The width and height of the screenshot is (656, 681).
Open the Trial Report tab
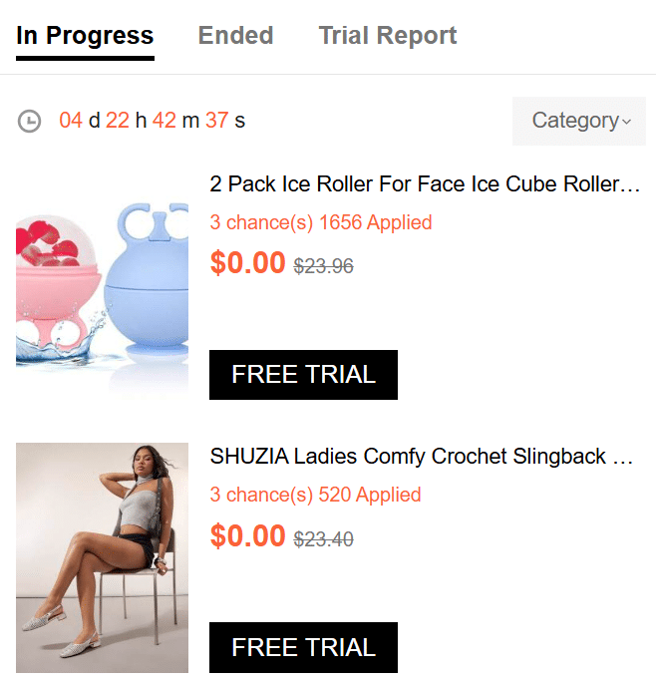(x=387, y=36)
